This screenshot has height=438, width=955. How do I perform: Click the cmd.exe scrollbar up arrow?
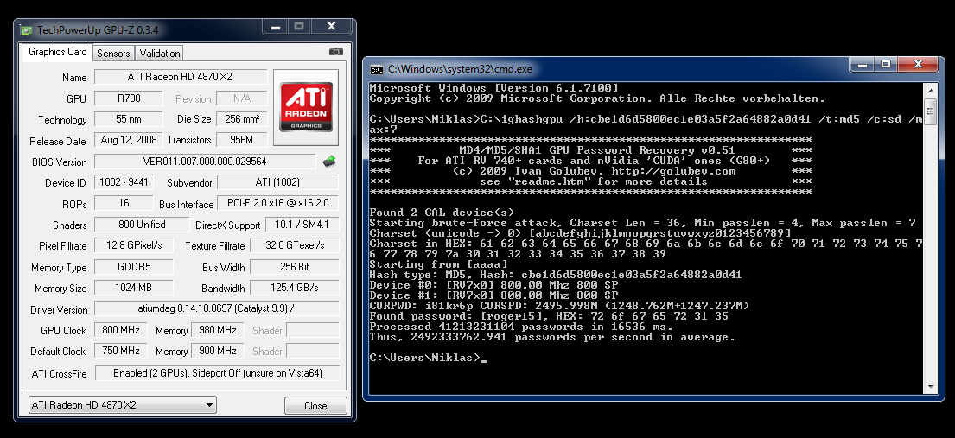pos(930,89)
